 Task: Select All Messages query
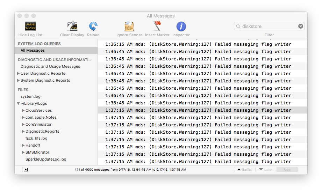[x=56, y=50]
